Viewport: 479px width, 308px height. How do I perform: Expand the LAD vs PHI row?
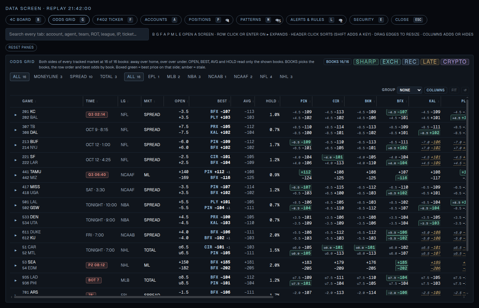click(x=15, y=281)
